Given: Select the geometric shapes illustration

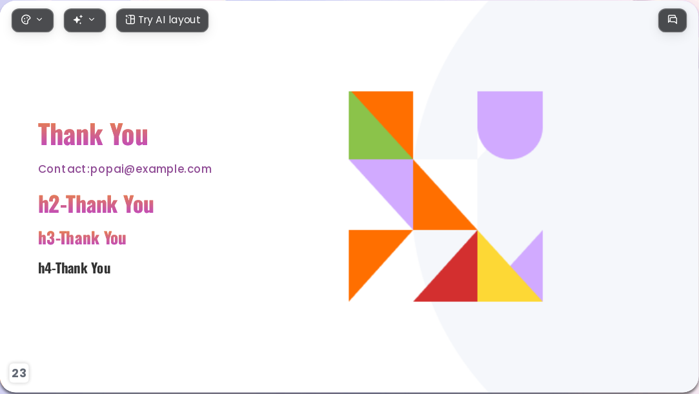Looking at the screenshot, I should [x=446, y=196].
